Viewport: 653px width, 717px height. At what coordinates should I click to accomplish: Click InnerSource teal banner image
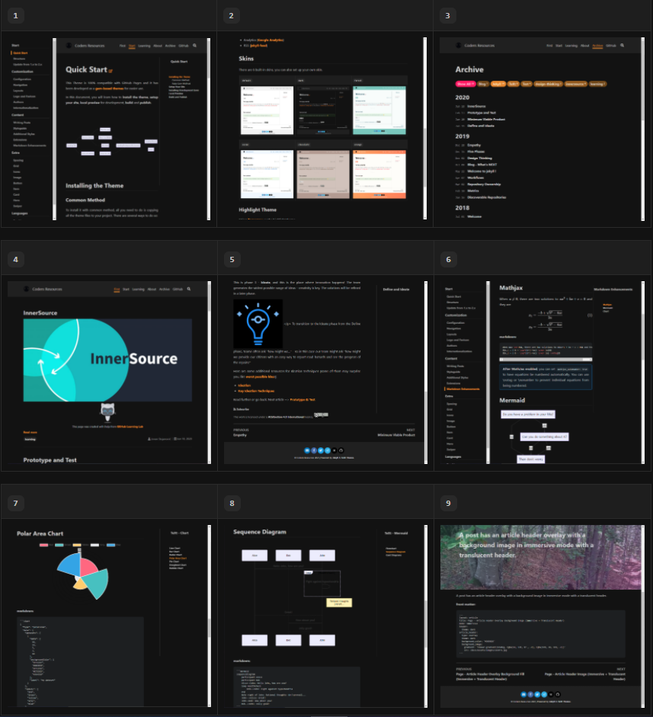[107, 360]
